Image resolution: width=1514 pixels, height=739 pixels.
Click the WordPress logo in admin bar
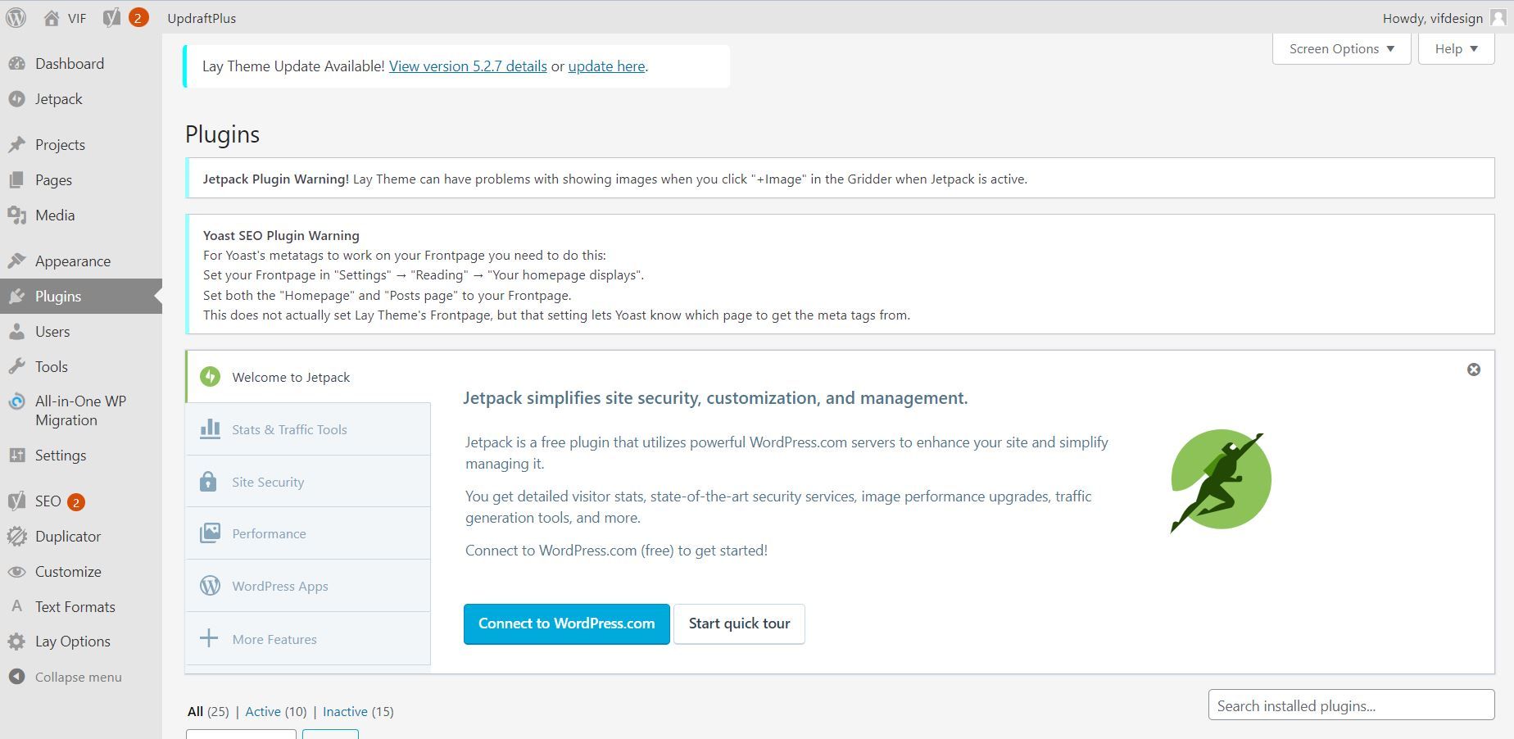[16, 18]
